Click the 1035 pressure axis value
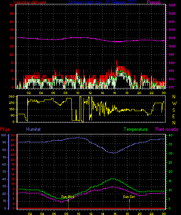The image size is (181, 215). [172, 6]
